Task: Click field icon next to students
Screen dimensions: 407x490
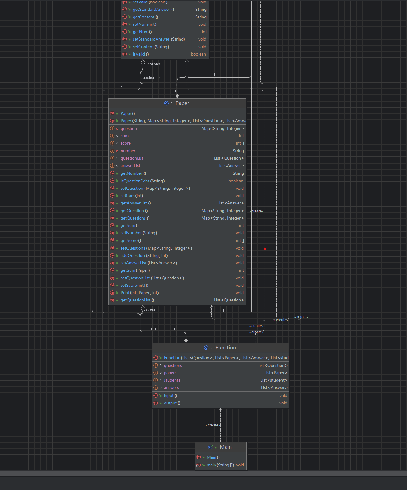Action: (156, 380)
